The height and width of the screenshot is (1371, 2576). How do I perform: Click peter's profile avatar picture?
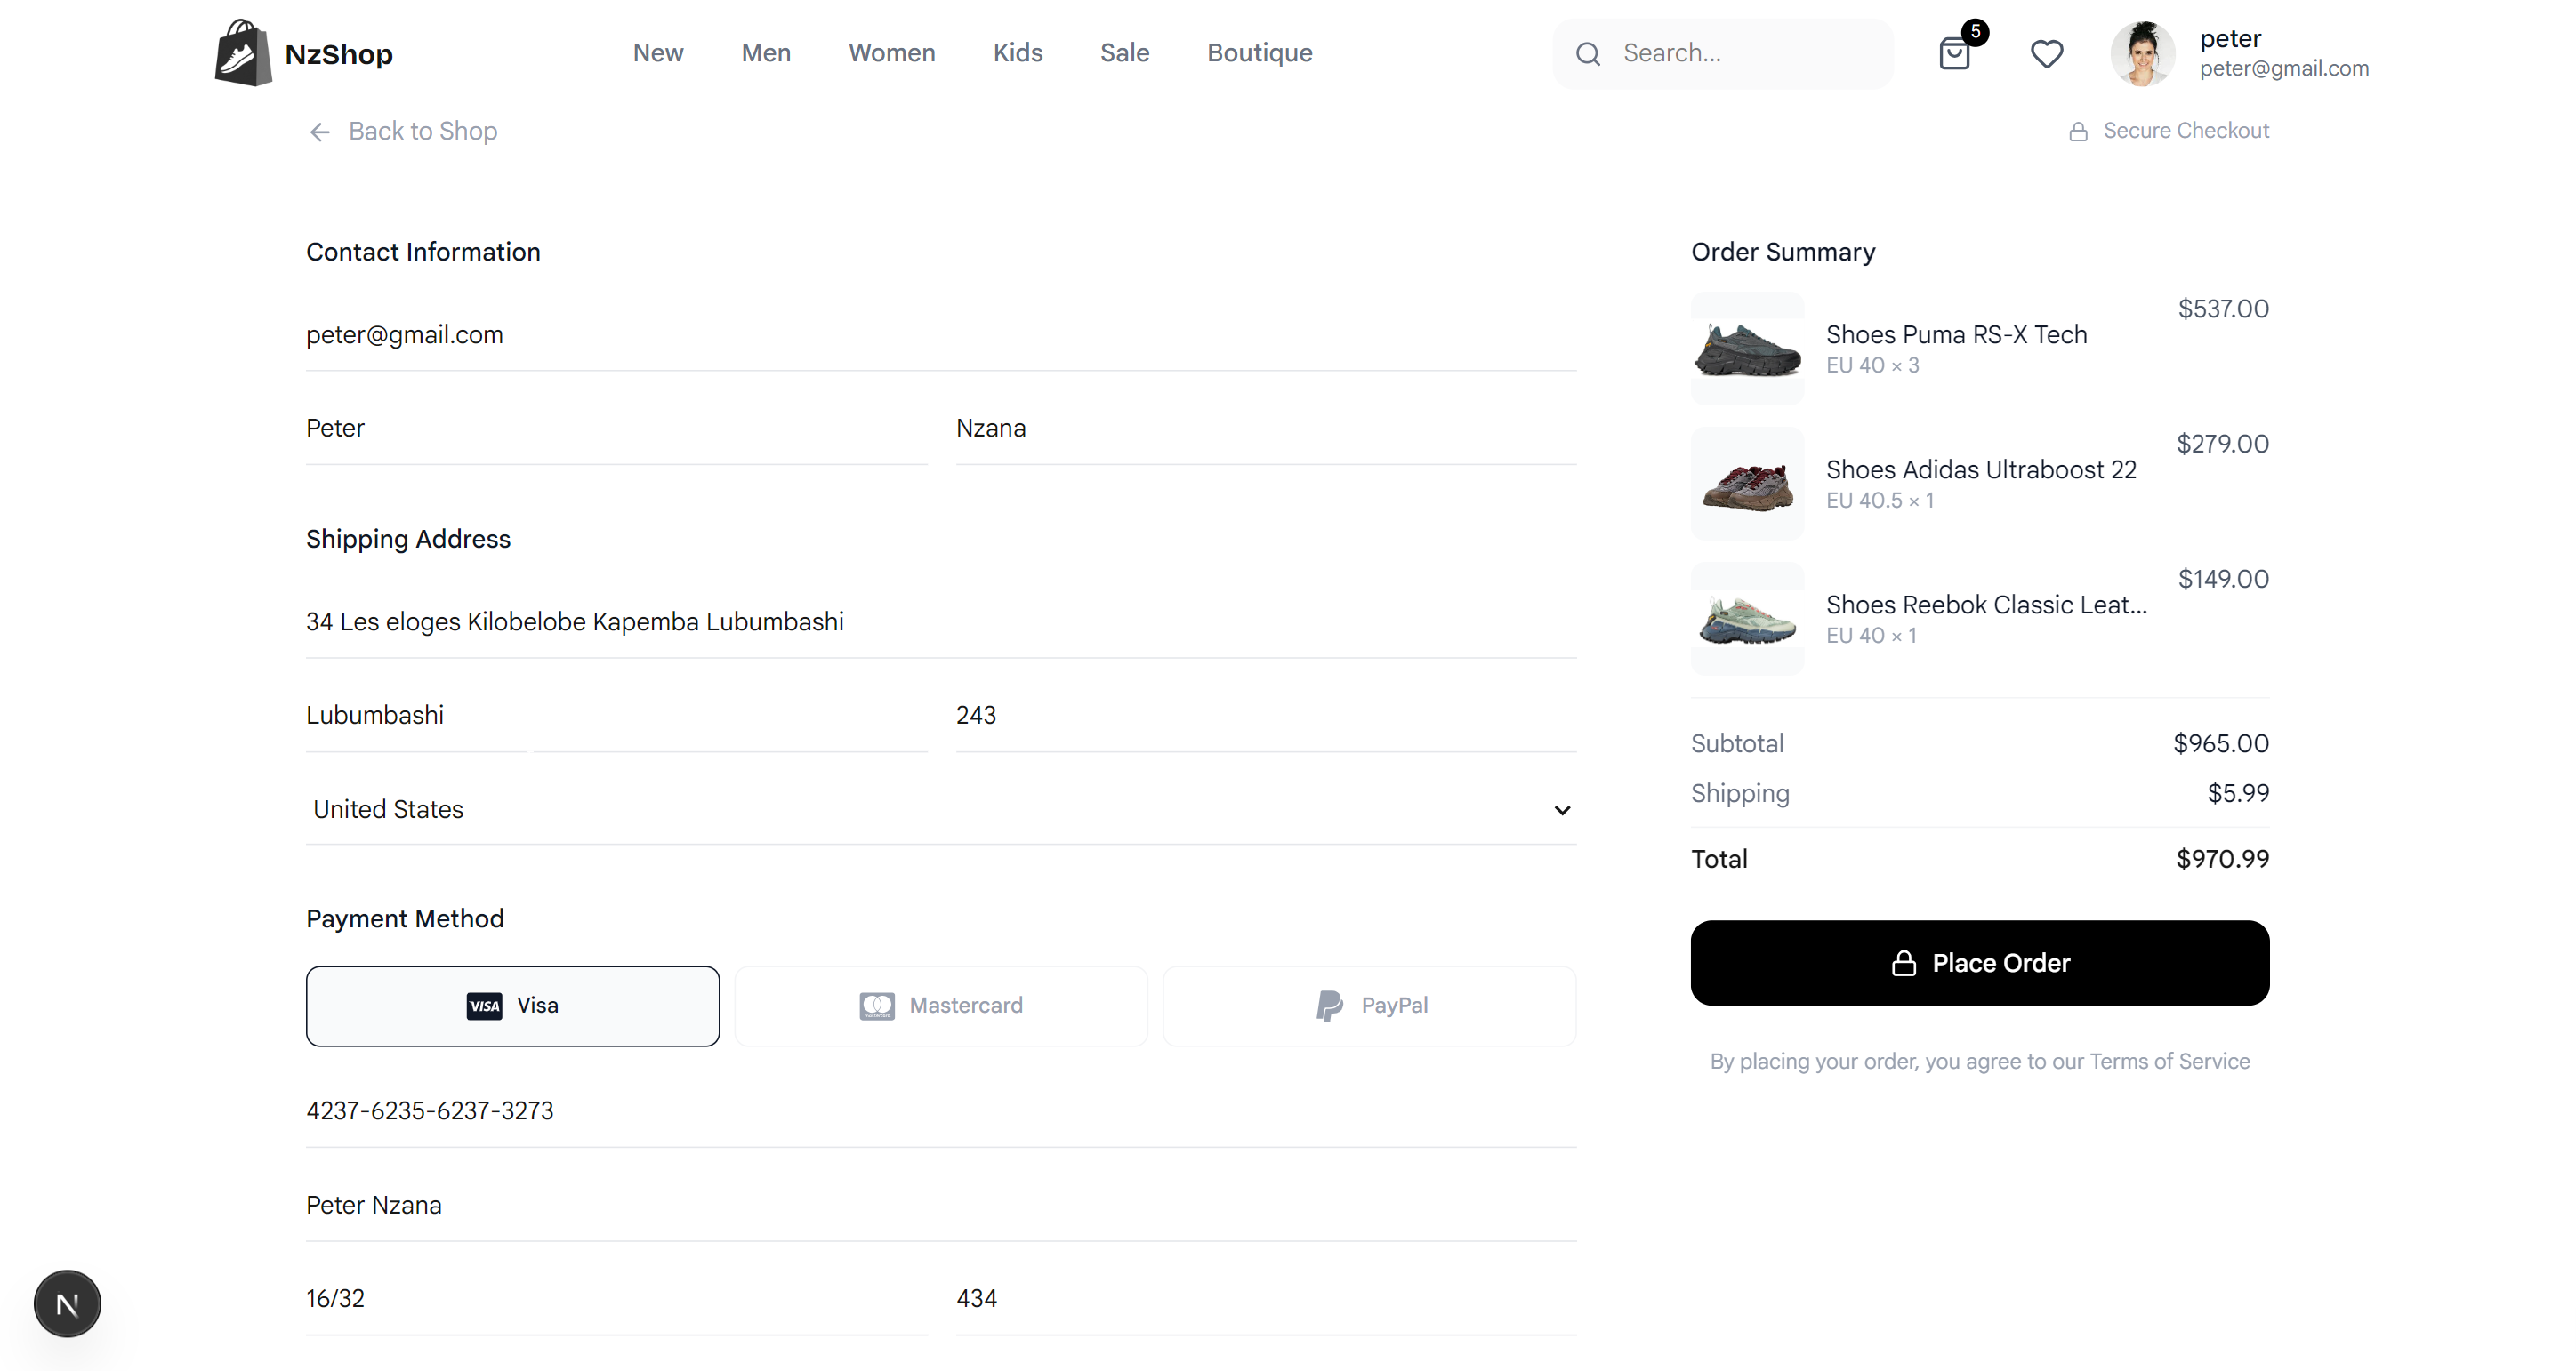(x=2142, y=54)
